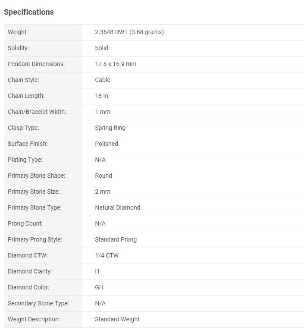Click the Polished surface finish value

click(107, 144)
